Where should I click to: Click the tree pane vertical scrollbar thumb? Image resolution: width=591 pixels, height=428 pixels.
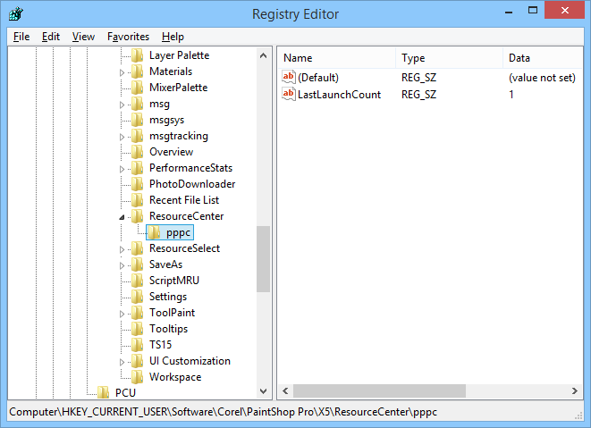[x=264, y=259]
